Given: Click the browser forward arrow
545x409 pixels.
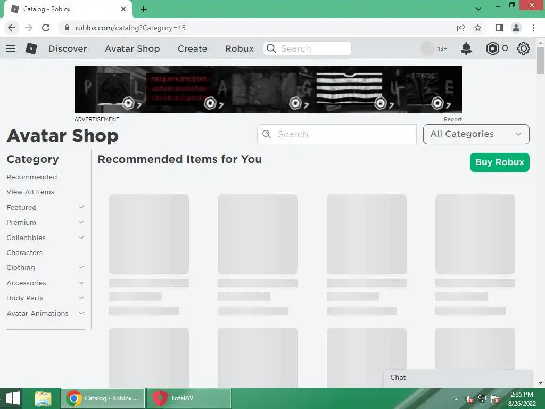Looking at the screenshot, I should click(x=29, y=28).
